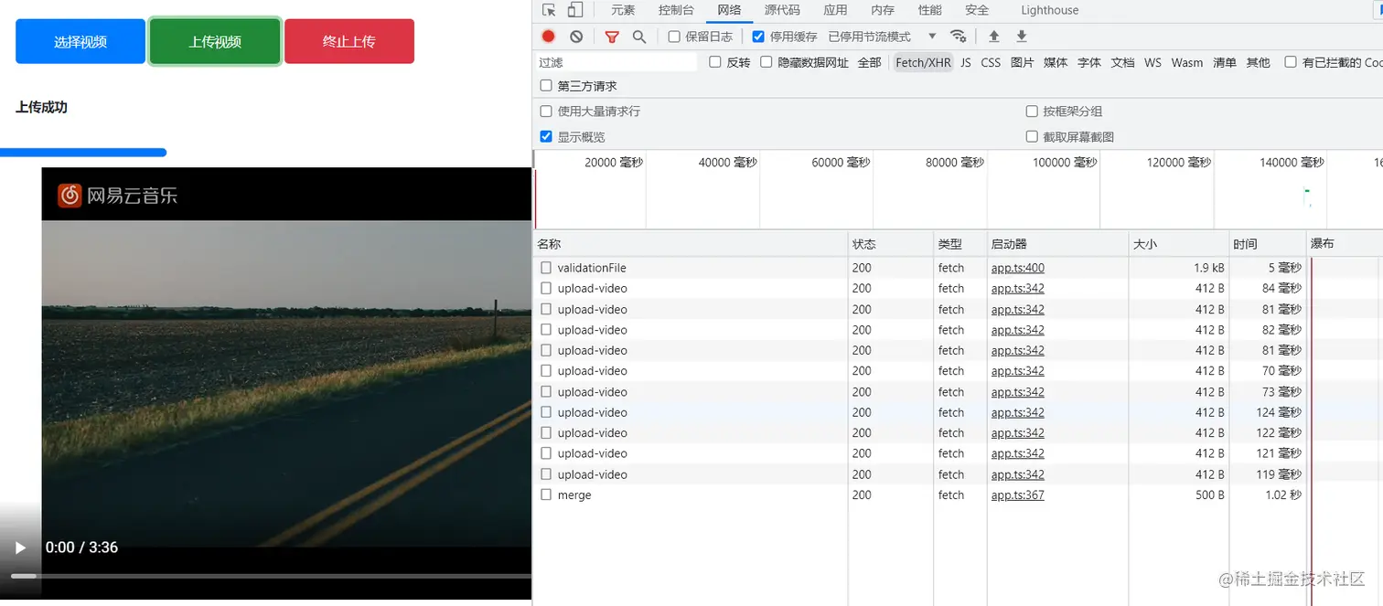
Task: Enable the 保留日志 checkbox
Action: click(x=674, y=37)
